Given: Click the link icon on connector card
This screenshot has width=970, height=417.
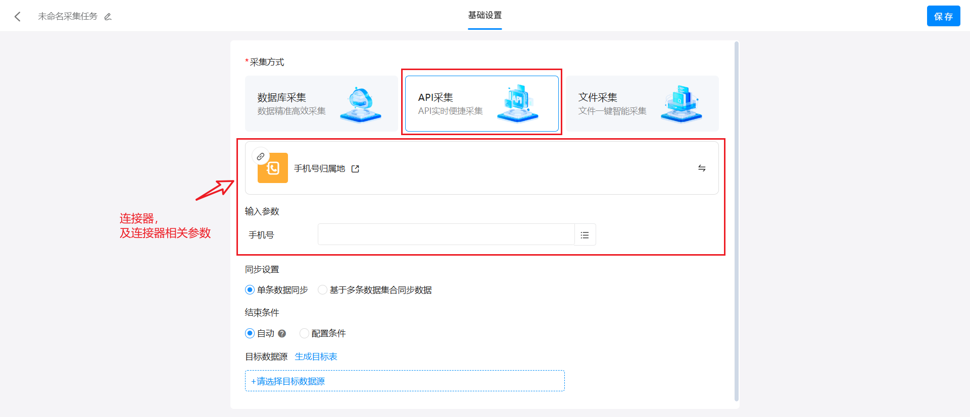Looking at the screenshot, I should pyautogui.click(x=261, y=156).
